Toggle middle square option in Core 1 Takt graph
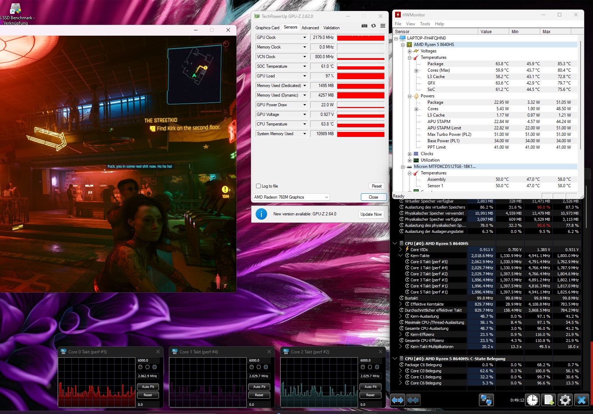Screen dimensions: 593x414 [259, 367]
